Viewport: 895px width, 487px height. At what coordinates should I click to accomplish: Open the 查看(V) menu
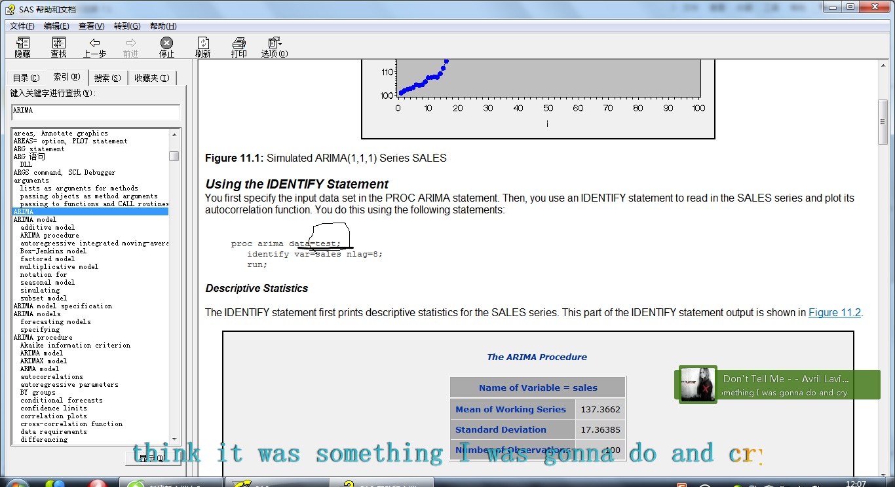tap(91, 26)
